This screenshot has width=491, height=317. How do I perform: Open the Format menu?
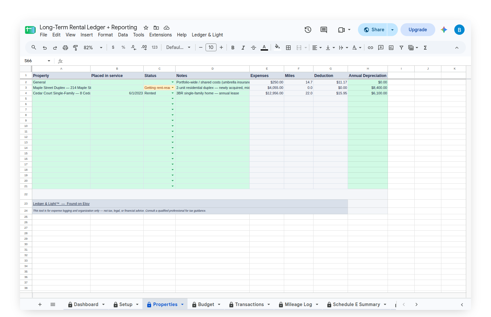click(x=105, y=35)
